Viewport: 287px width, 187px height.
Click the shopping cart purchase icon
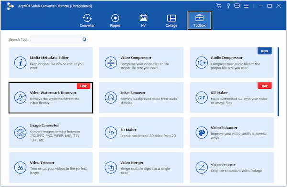pyautogui.click(x=219, y=6)
